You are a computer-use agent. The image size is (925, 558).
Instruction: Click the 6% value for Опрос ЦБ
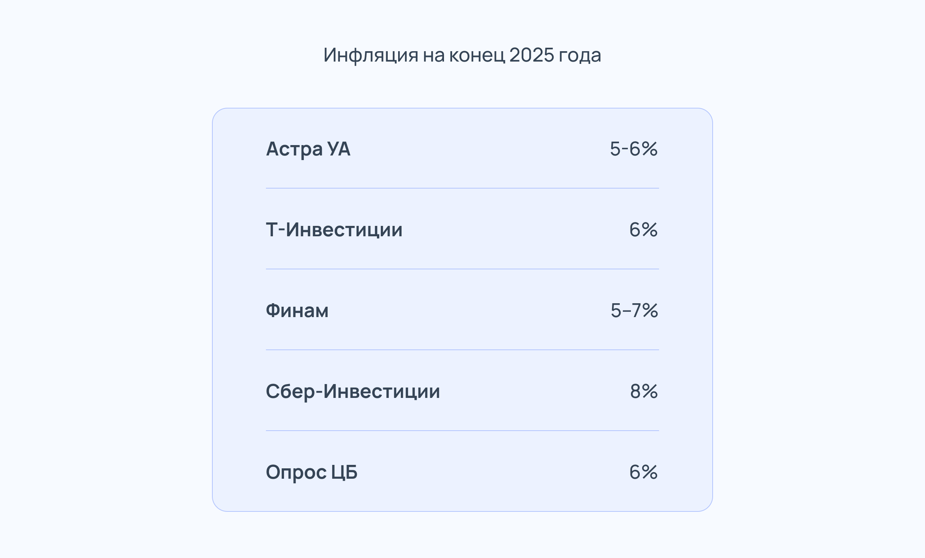click(643, 472)
